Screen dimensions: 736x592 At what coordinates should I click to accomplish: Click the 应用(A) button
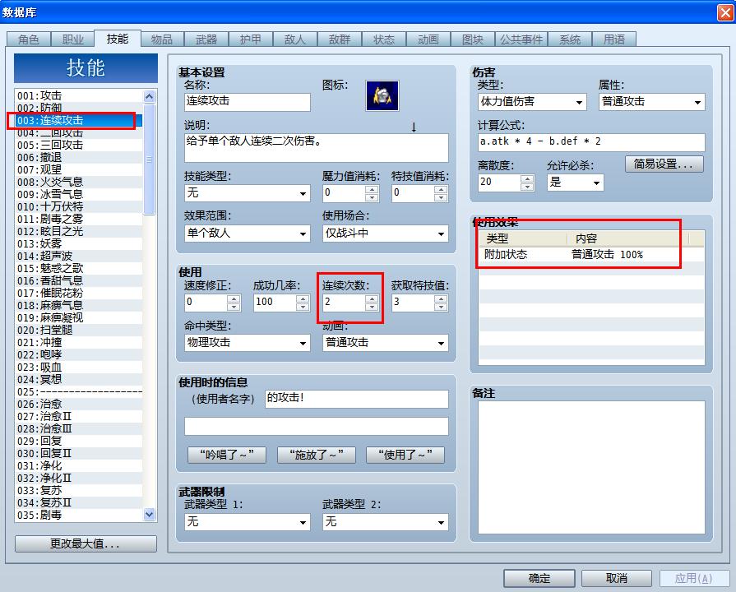pyautogui.click(x=694, y=578)
